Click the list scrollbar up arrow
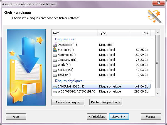The image size is (167, 125). tap(158, 32)
